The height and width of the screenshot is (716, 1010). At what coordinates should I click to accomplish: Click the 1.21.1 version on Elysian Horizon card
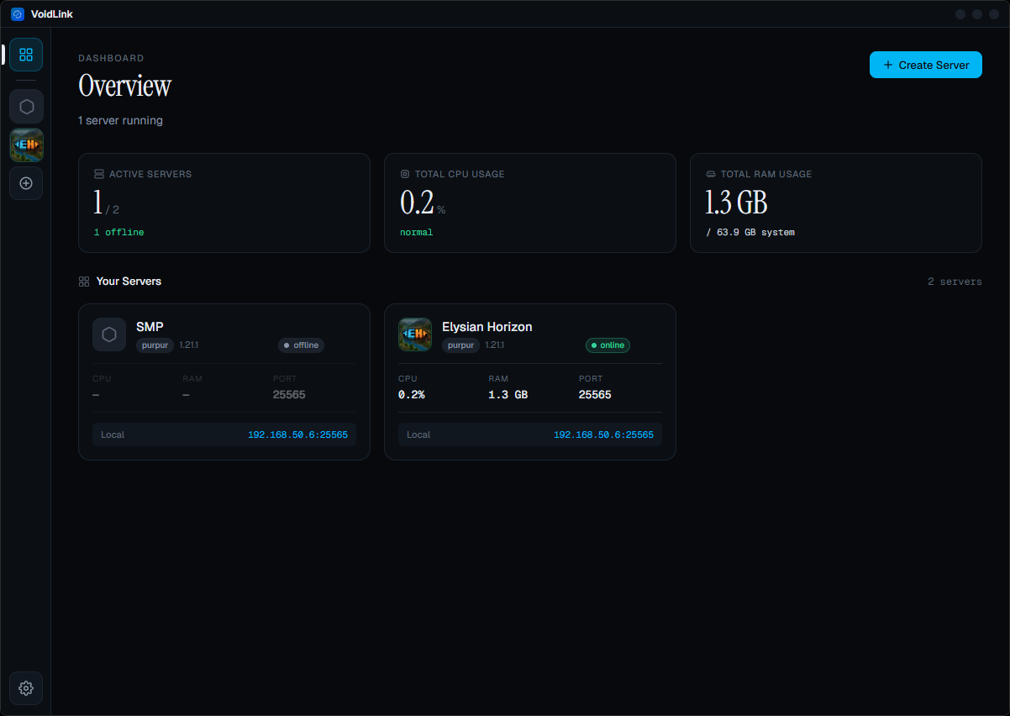tap(494, 345)
